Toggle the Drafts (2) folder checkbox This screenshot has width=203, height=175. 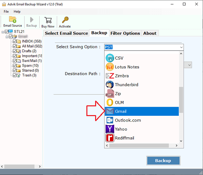tap(14, 51)
